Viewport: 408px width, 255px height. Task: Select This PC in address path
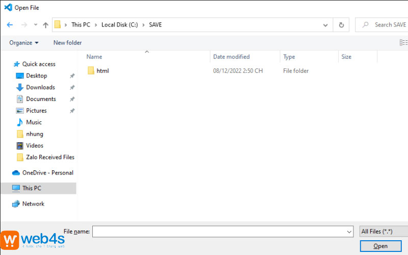click(x=81, y=24)
